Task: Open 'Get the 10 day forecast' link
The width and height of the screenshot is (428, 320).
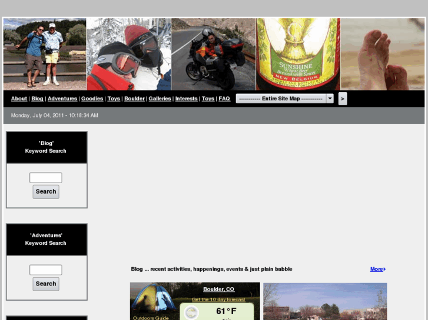Action: click(x=218, y=299)
